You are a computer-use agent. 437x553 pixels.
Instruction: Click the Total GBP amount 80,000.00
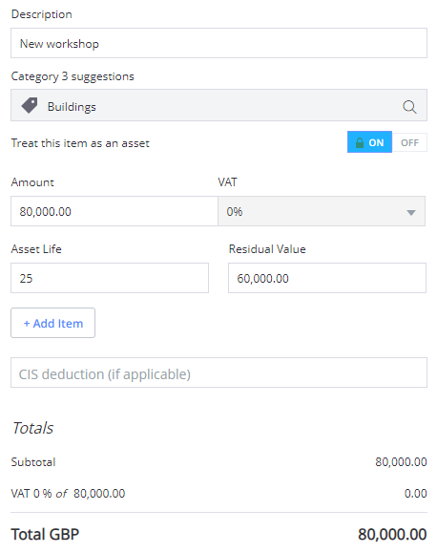pos(392,534)
